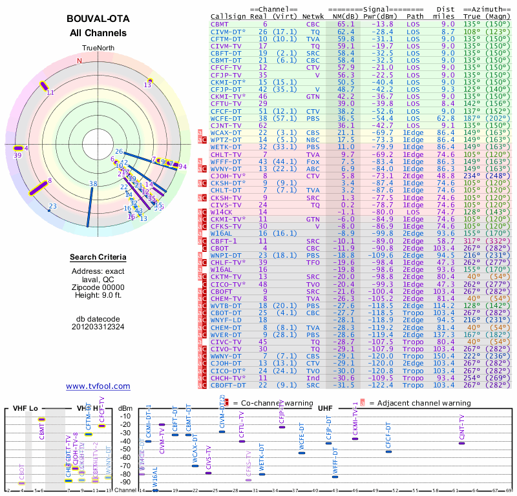The image size is (517, 496).
Task: Click the 'Address: exact' text
Action: click(98, 271)
